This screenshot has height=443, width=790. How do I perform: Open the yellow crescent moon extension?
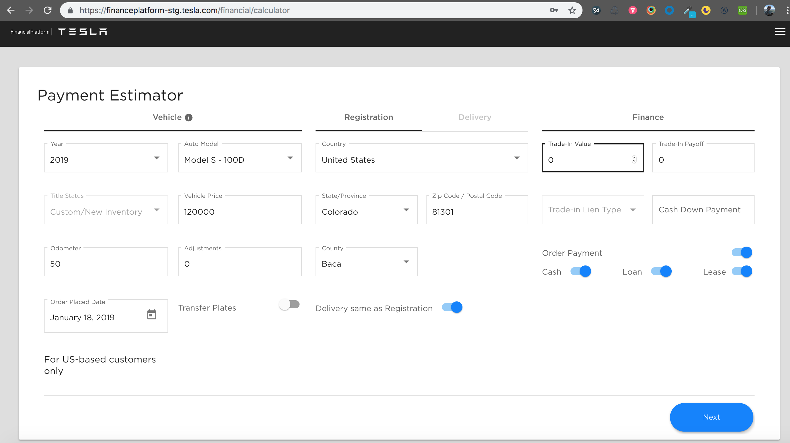(x=706, y=10)
